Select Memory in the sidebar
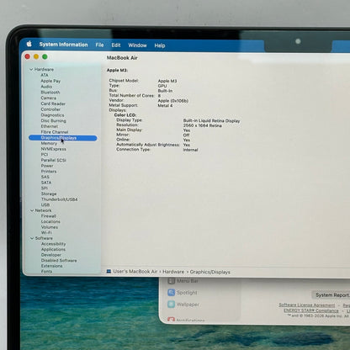The height and width of the screenshot is (350, 350). [x=49, y=143]
